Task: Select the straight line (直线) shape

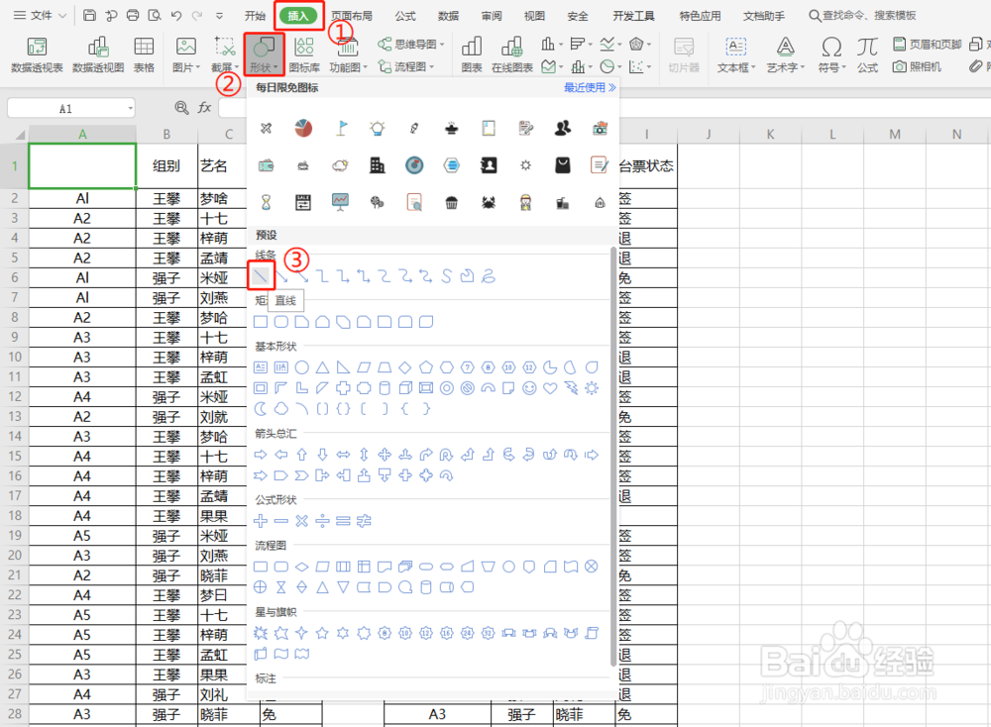Action: 261,275
